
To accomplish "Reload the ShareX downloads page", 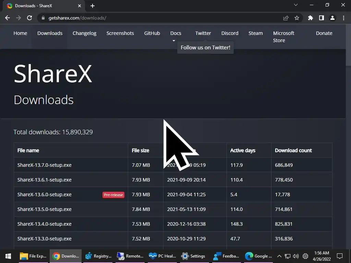I will coord(29,18).
